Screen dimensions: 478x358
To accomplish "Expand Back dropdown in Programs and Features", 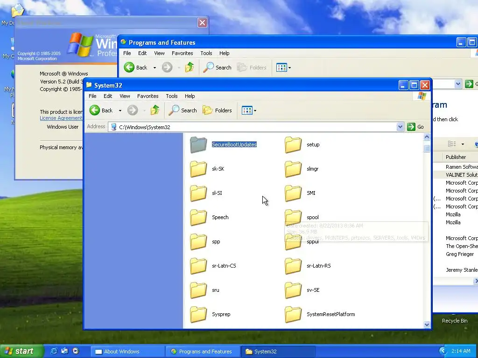I will [x=155, y=68].
